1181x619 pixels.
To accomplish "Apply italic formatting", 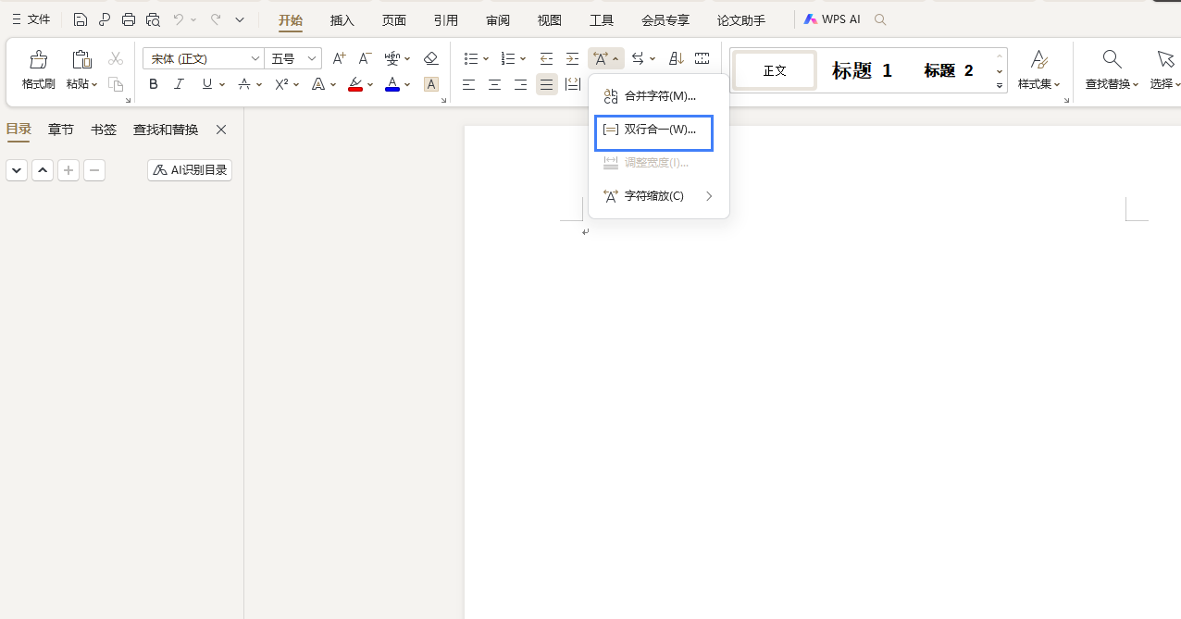I will (180, 84).
